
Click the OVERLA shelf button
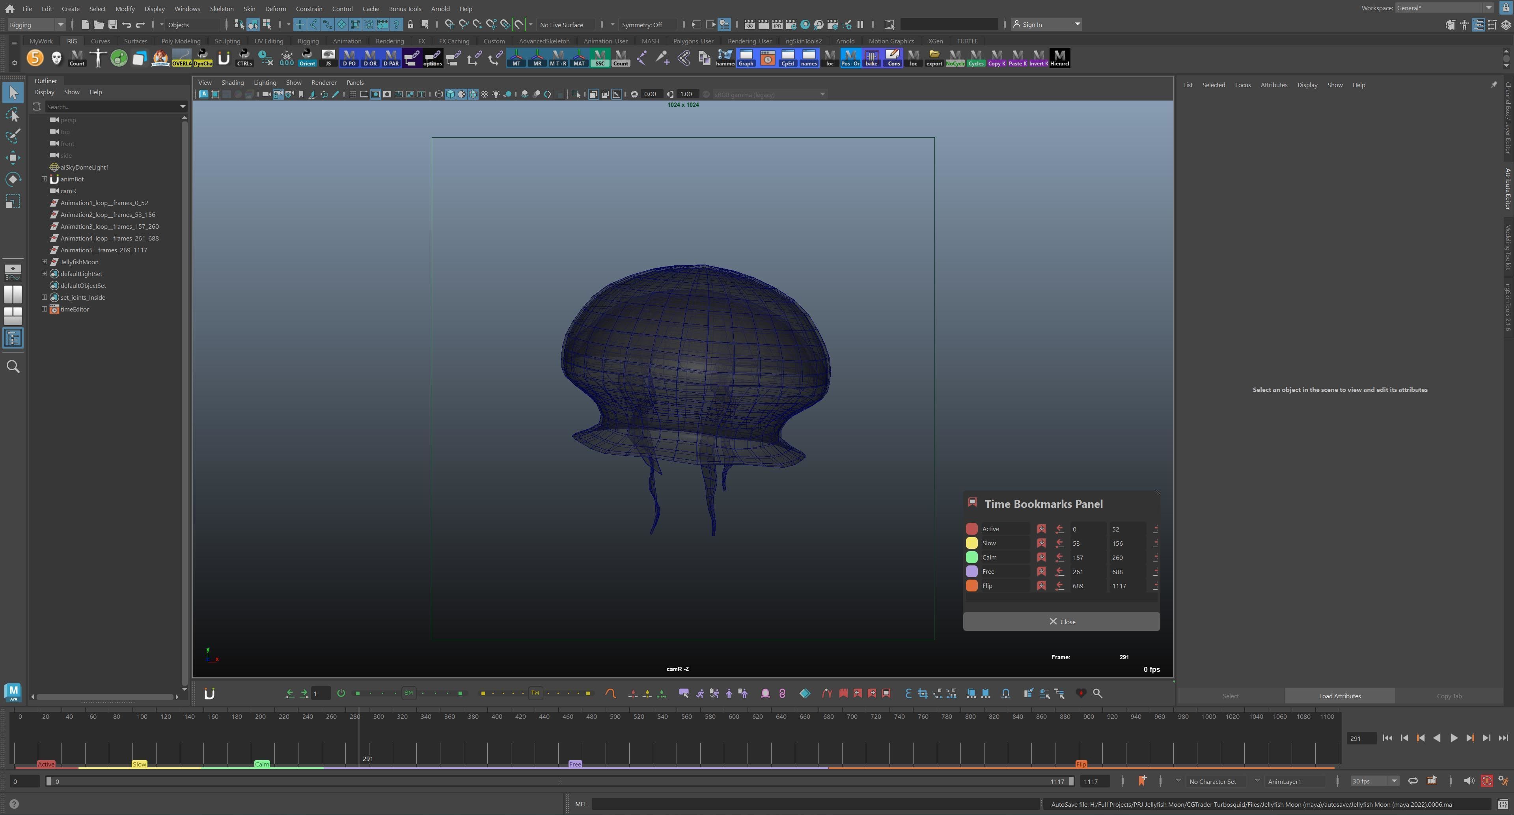point(182,58)
